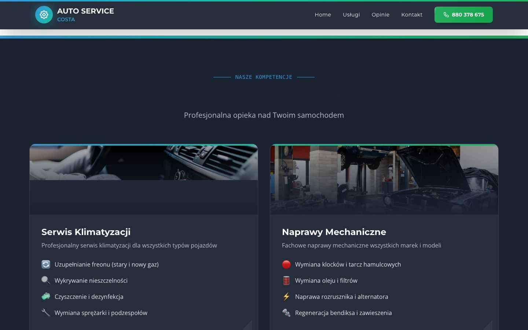Go to the Home nav link
Screen dimensions: 528x330
click(323, 15)
